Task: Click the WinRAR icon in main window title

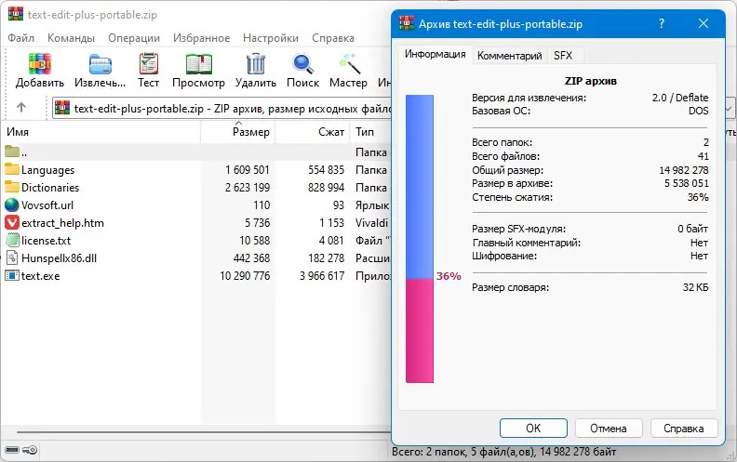Action: click(16, 13)
